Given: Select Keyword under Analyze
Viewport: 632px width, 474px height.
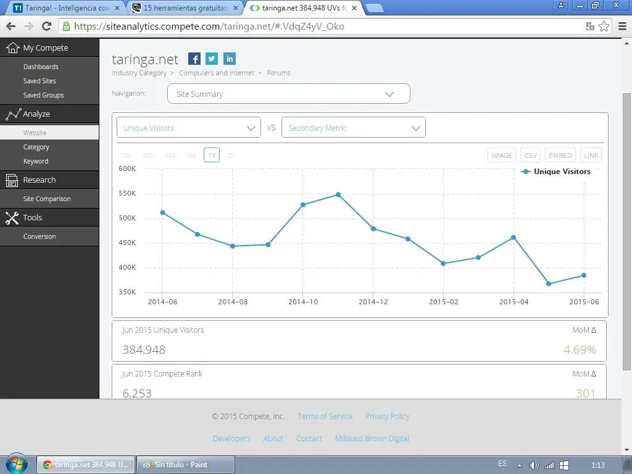Looking at the screenshot, I should (36, 161).
